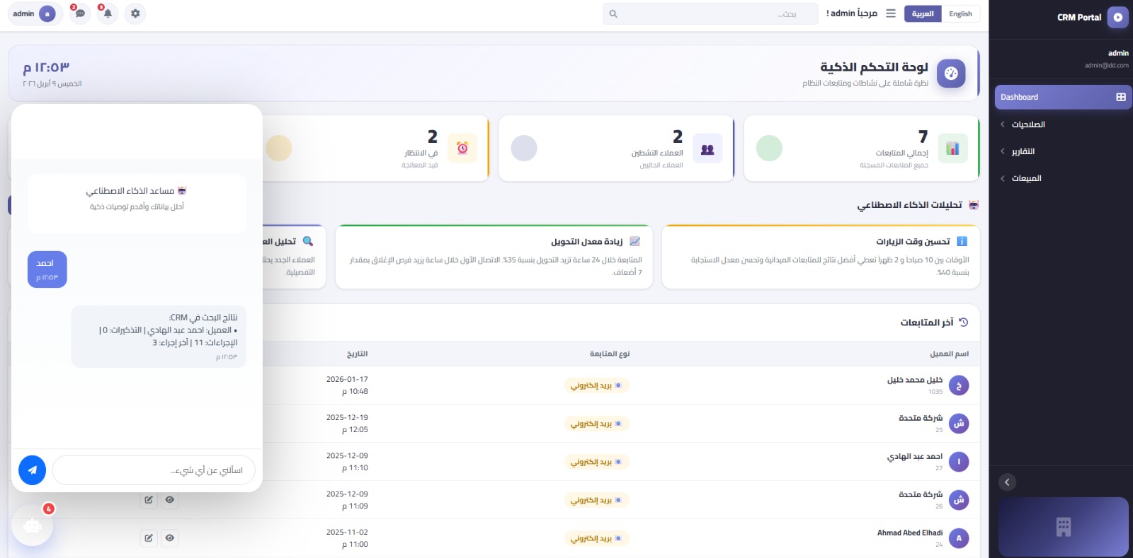View the 2025-12-09 11:09 follow-up (eye icon)
Viewport: 1133px width, 558px height.
coord(170,499)
